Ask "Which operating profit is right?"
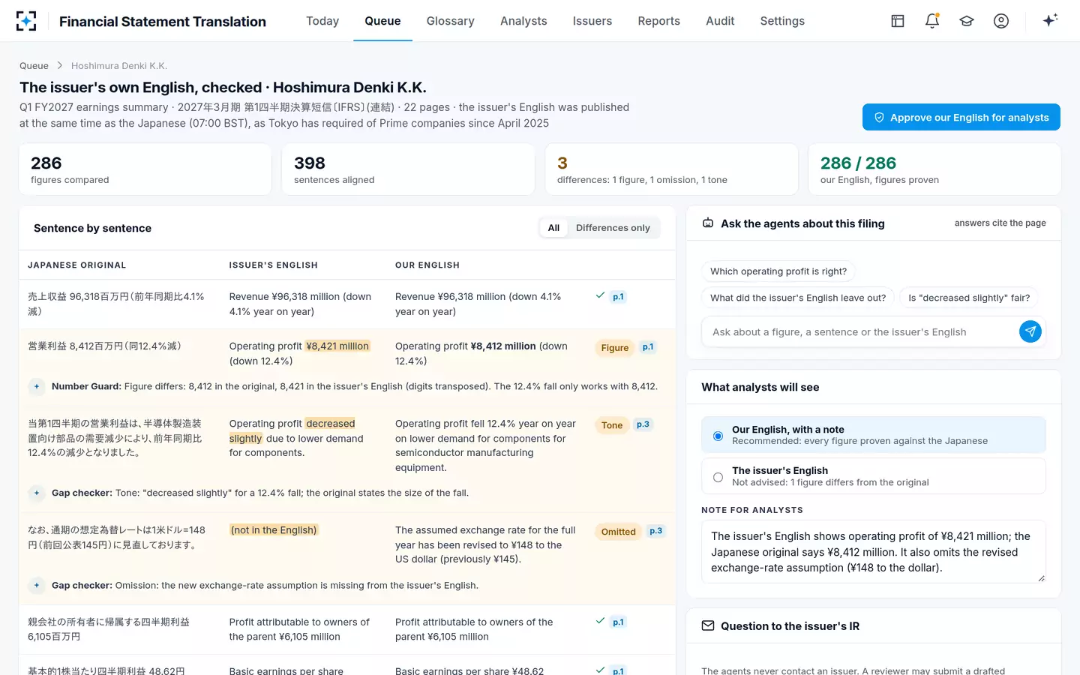This screenshot has width=1080, height=675. [x=778, y=271]
